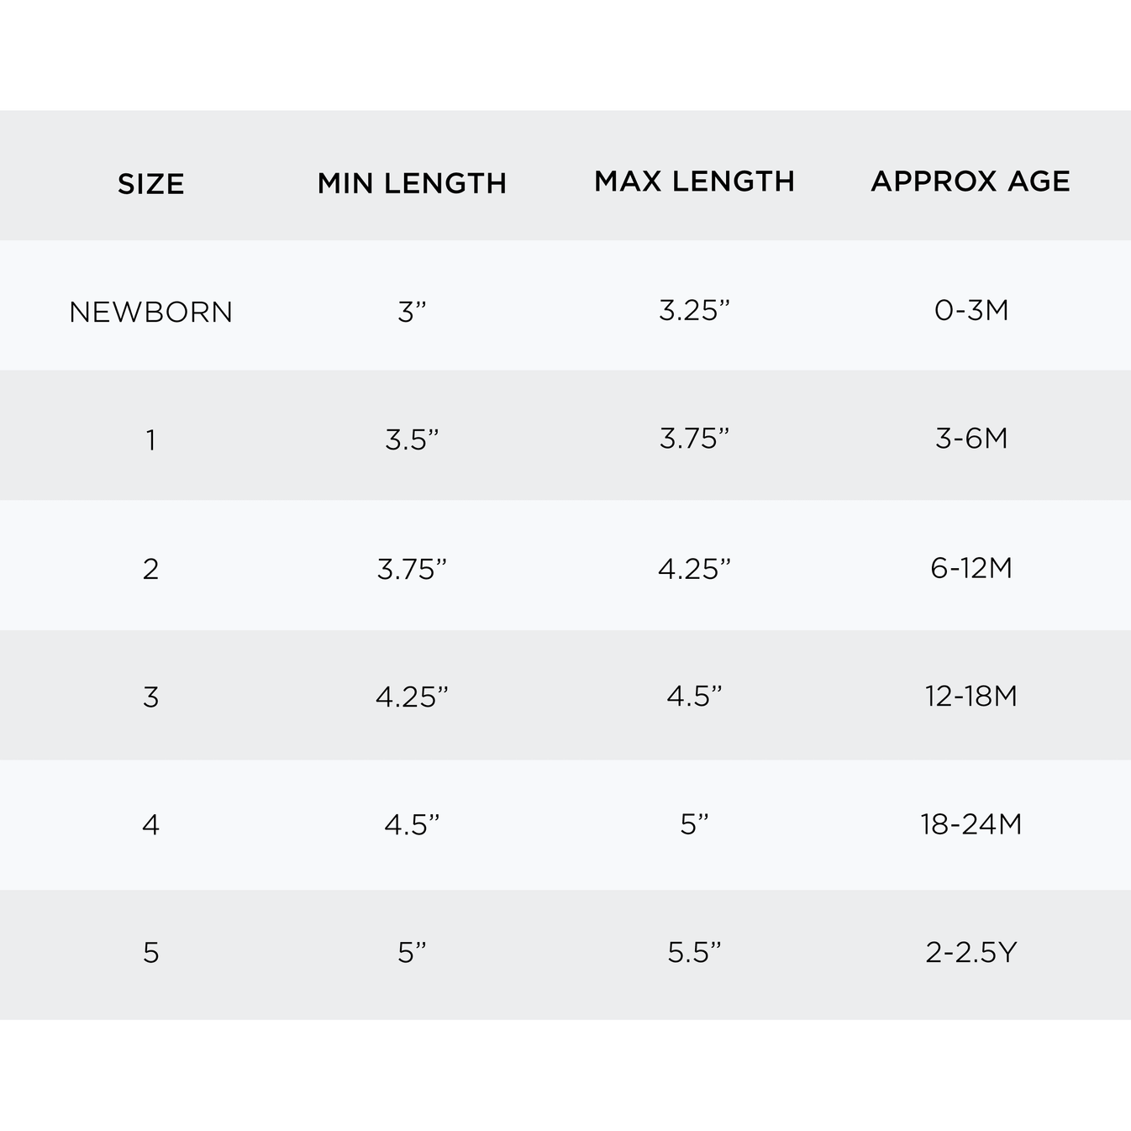Select size 4 in the size column
Screen dimensions: 1131x1131
click(150, 825)
